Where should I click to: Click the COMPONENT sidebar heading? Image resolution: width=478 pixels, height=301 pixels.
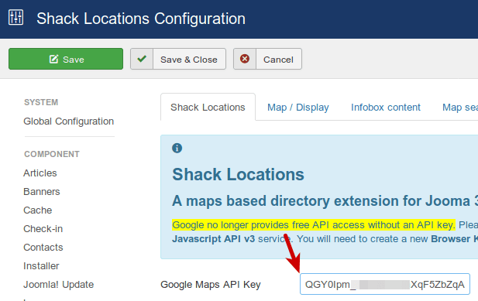(x=52, y=154)
